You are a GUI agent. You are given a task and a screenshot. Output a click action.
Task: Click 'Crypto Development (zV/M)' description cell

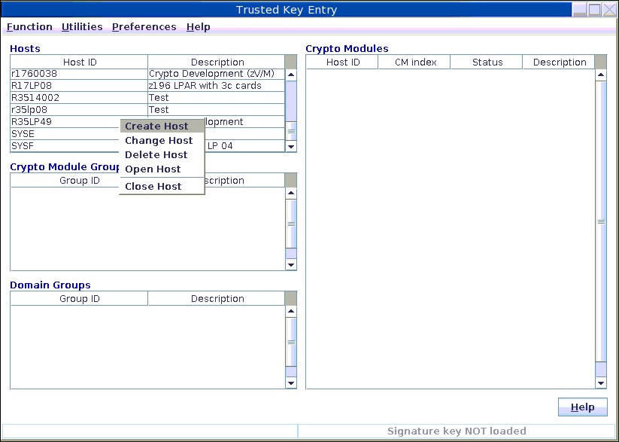click(216, 74)
